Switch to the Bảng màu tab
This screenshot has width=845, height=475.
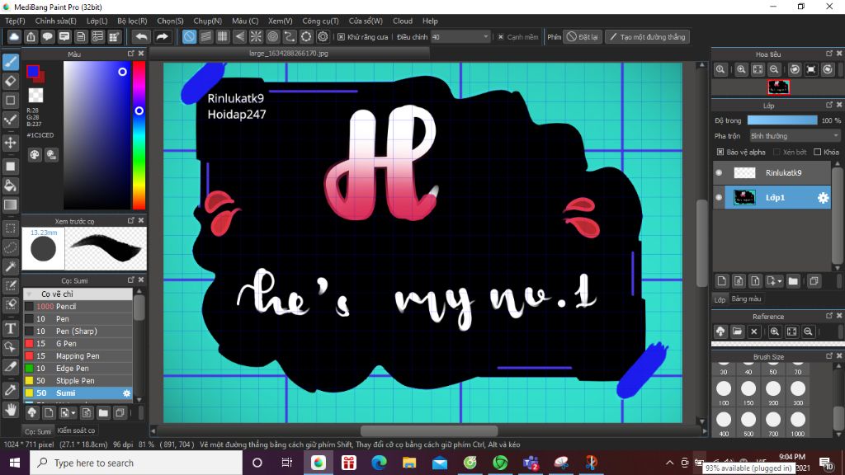(746, 299)
